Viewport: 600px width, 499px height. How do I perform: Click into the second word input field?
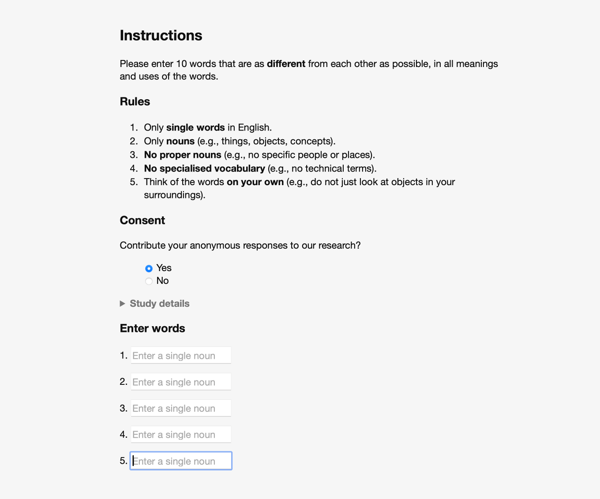tap(181, 382)
